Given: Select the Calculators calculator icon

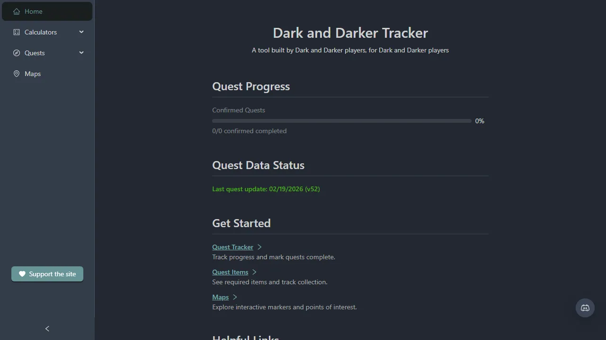Looking at the screenshot, I should [x=16, y=32].
